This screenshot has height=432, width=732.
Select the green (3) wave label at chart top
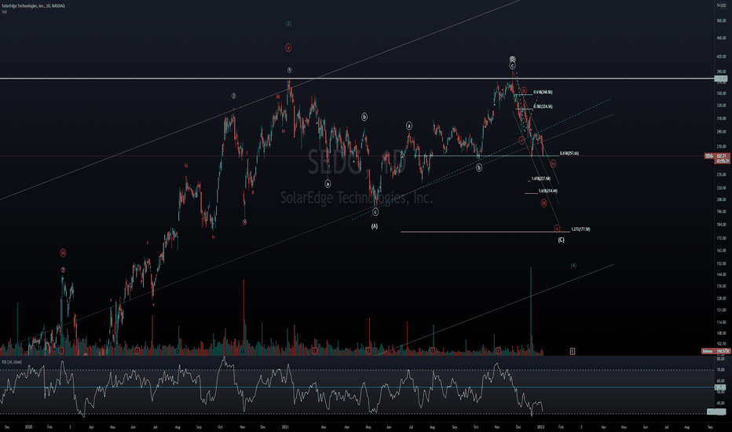click(x=288, y=24)
